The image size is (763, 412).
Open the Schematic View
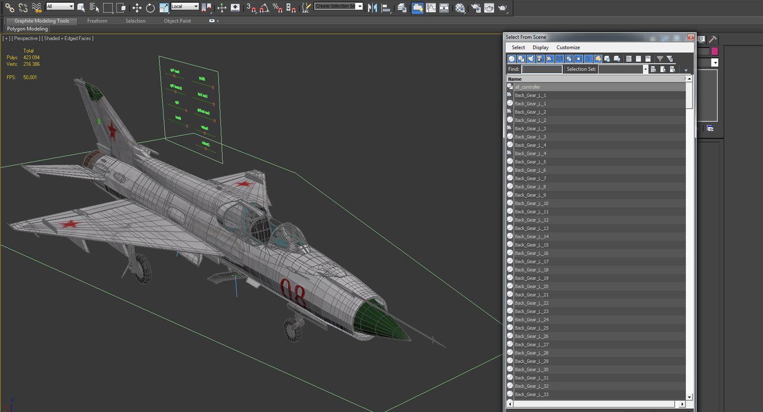[x=444, y=7]
